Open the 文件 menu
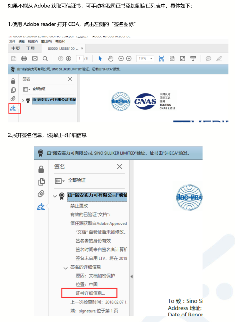This screenshot has width=235, height=322. point(12,42)
